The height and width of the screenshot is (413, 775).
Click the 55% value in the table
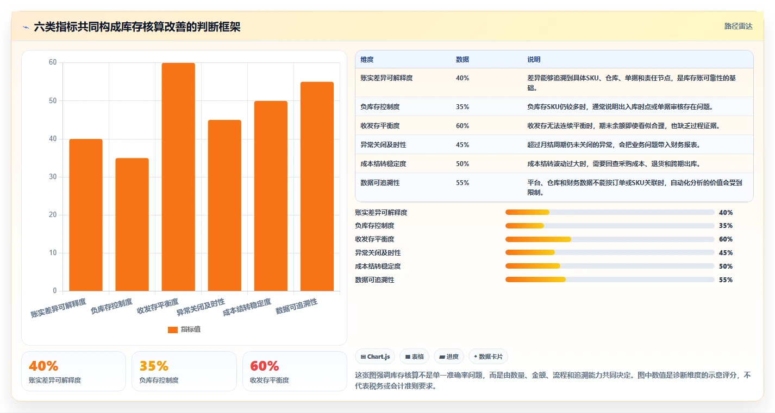462,183
